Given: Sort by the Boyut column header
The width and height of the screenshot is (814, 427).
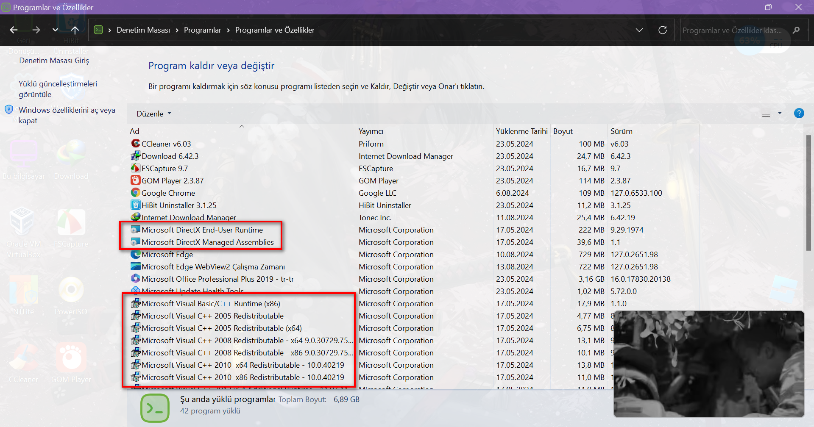Looking at the screenshot, I should (x=579, y=131).
